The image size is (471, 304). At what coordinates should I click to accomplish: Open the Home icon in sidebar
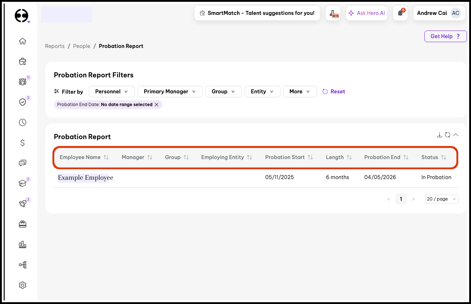pos(23,41)
